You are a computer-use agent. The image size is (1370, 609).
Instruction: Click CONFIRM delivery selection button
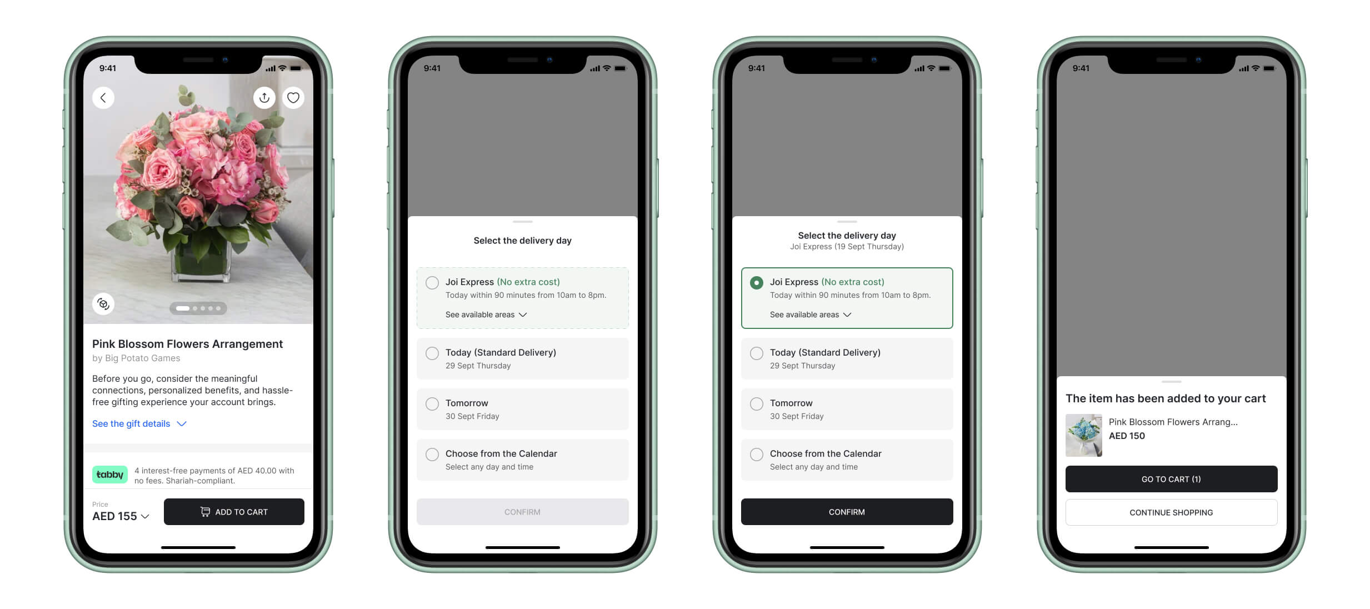pos(846,511)
